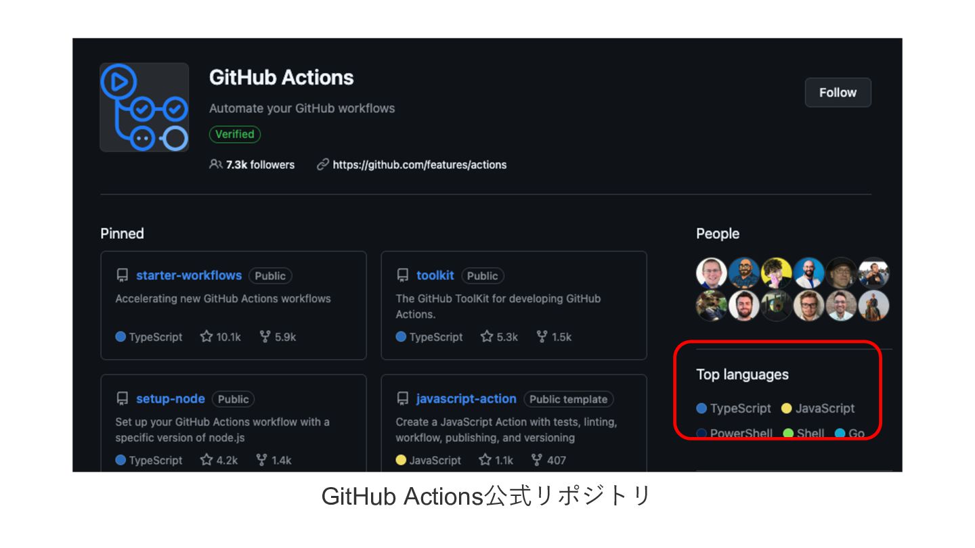The height and width of the screenshot is (548, 975).
Task: Select the 'Automate your GitHub workflows' tagline
Action: (302, 108)
